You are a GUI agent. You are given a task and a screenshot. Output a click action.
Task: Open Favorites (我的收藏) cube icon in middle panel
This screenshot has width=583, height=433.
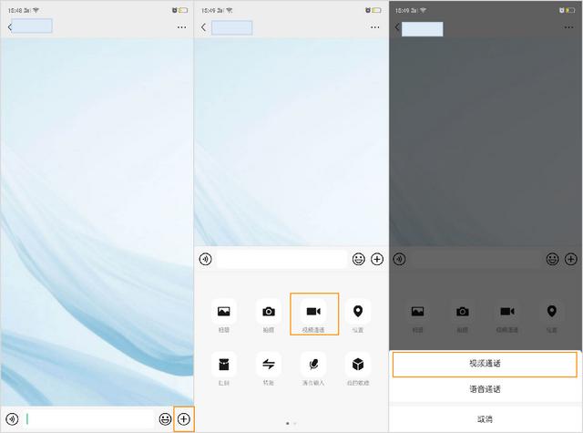[x=358, y=364]
